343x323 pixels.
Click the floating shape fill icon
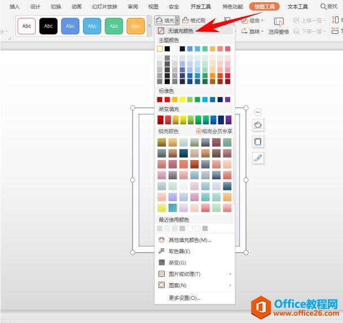click(x=258, y=125)
